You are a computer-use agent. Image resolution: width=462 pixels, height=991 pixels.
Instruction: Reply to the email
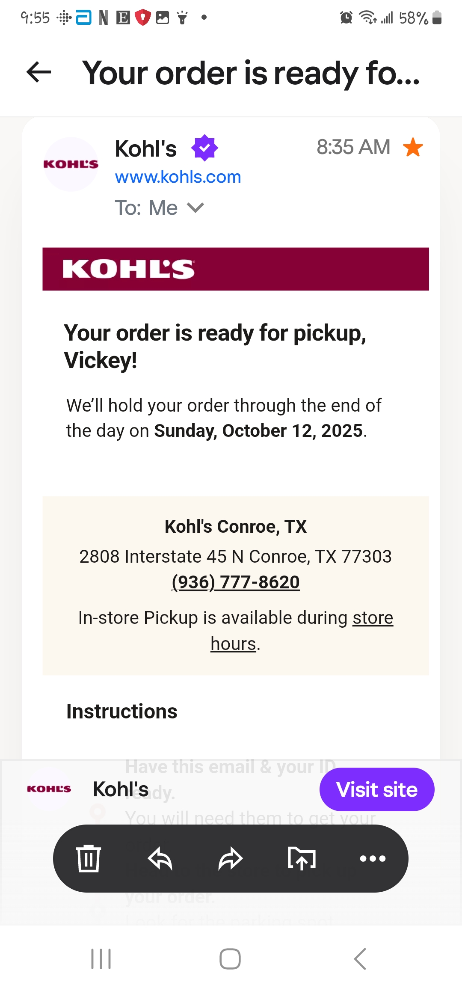coord(160,858)
